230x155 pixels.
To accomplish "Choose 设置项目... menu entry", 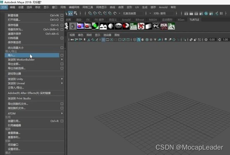I will pyautogui.click(x=34, y=149).
